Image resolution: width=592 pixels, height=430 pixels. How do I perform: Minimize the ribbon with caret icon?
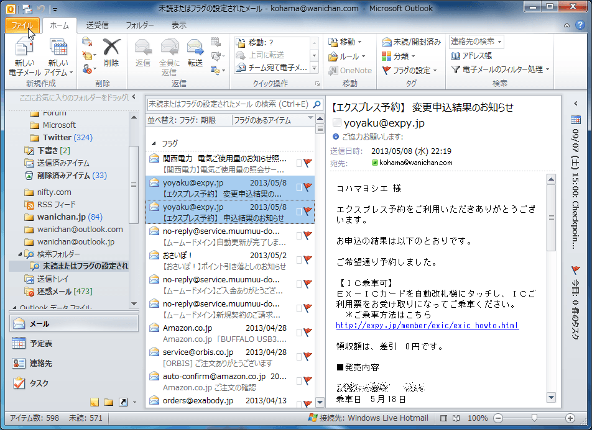[x=567, y=25]
